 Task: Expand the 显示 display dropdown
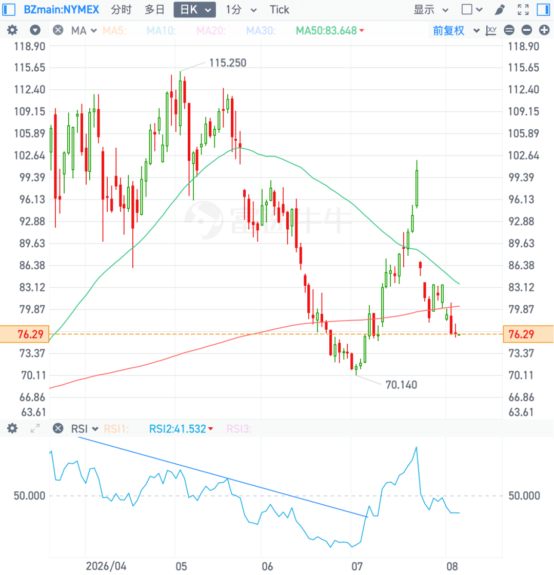431,10
